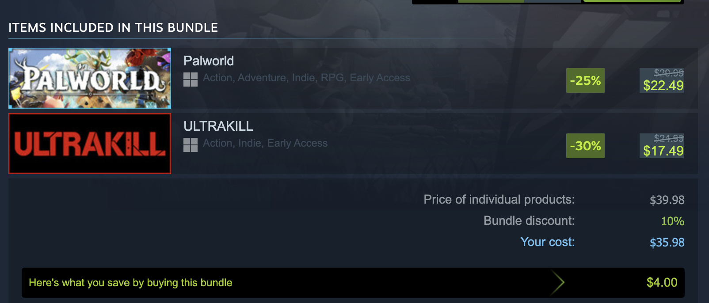Viewport: 709px width, 303px height.
Task: Select the -25% discount badge for Palworld
Action: point(585,80)
